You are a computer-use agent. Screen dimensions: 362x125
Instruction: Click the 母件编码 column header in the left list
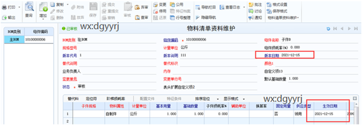(39, 32)
